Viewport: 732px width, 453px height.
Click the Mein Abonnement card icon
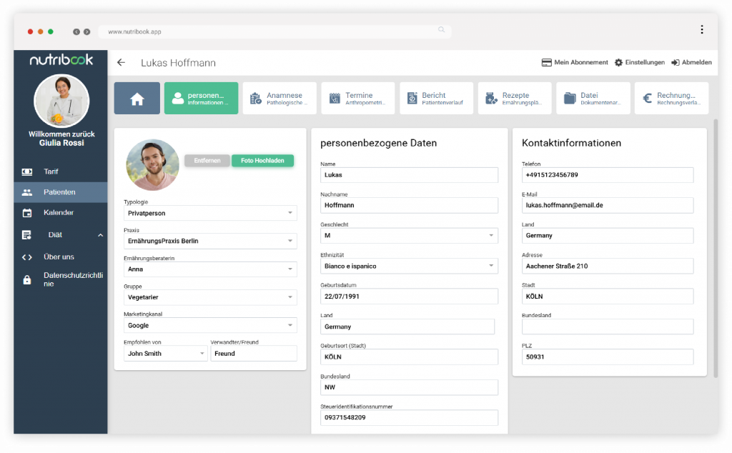(x=546, y=63)
